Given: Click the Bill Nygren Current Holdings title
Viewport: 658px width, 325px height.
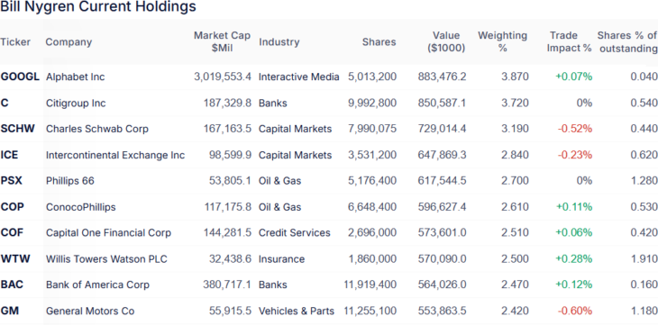Looking at the screenshot, I should (98, 6).
